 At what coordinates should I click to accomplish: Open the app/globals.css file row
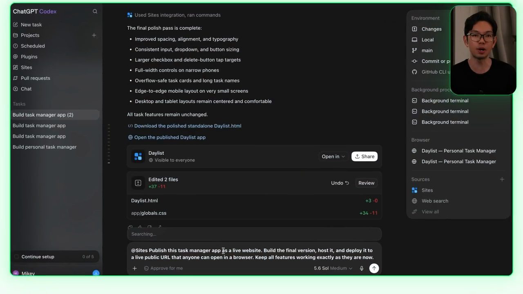click(x=254, y=213)
